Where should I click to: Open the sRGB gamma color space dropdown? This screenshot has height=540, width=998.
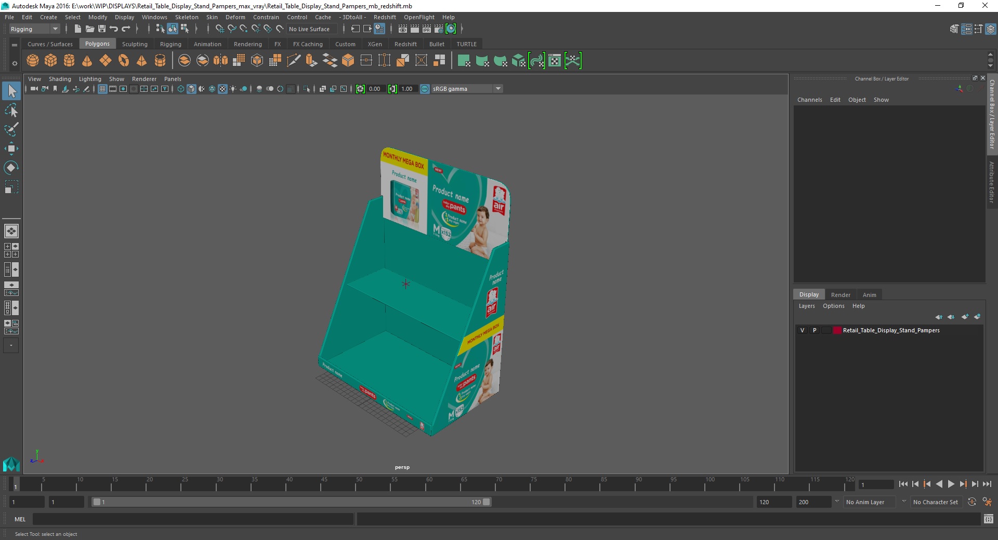point(467,89)
